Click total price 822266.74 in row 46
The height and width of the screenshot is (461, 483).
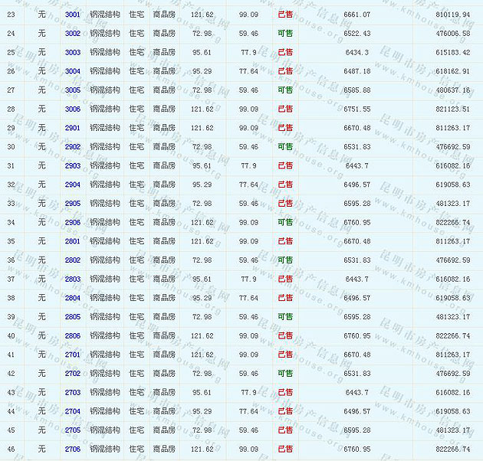click(x=452, y=449)
